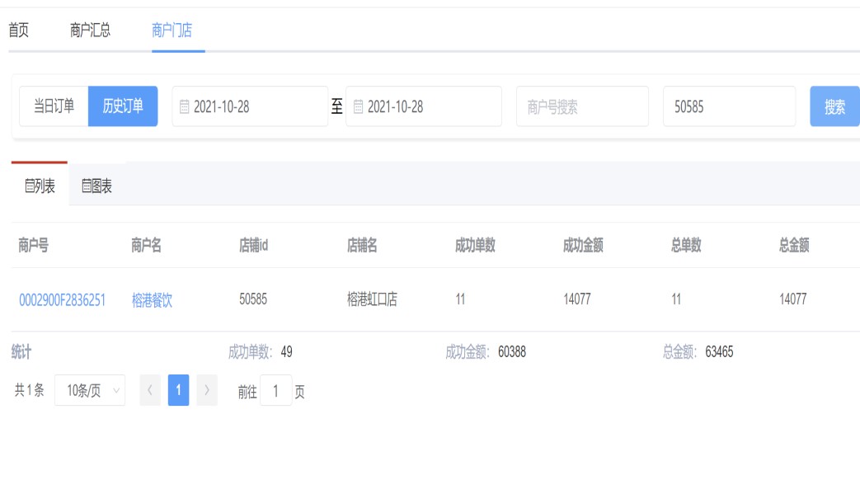This screenshot has width=860, height=499.
Task: Show the 列表 view tab
Action: [40, 186]
